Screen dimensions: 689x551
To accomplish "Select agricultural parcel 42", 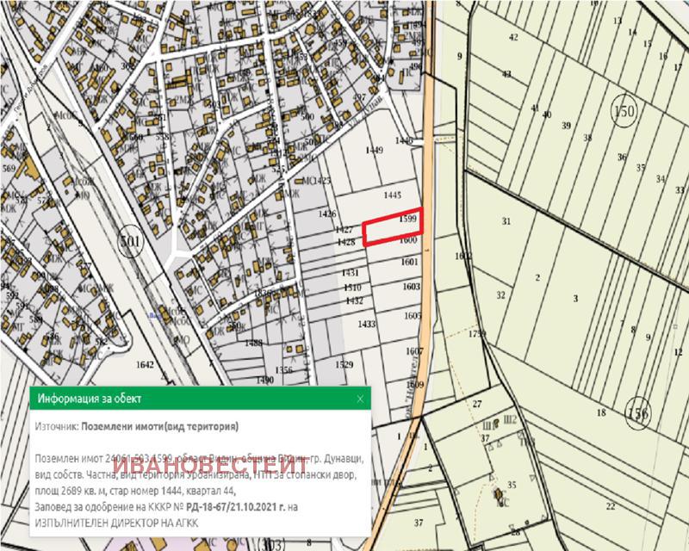I will tap(513, 37).
